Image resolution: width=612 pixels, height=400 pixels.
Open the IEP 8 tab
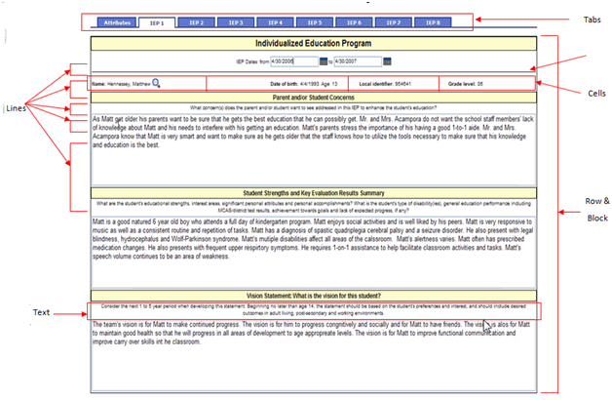(x=432, y=20)
